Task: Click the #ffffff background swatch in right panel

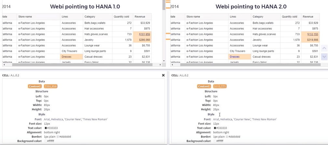Action: 215,141
